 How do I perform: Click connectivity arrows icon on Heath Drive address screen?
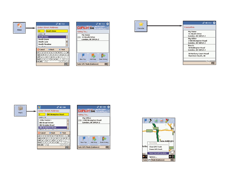[x=57, y=24]
